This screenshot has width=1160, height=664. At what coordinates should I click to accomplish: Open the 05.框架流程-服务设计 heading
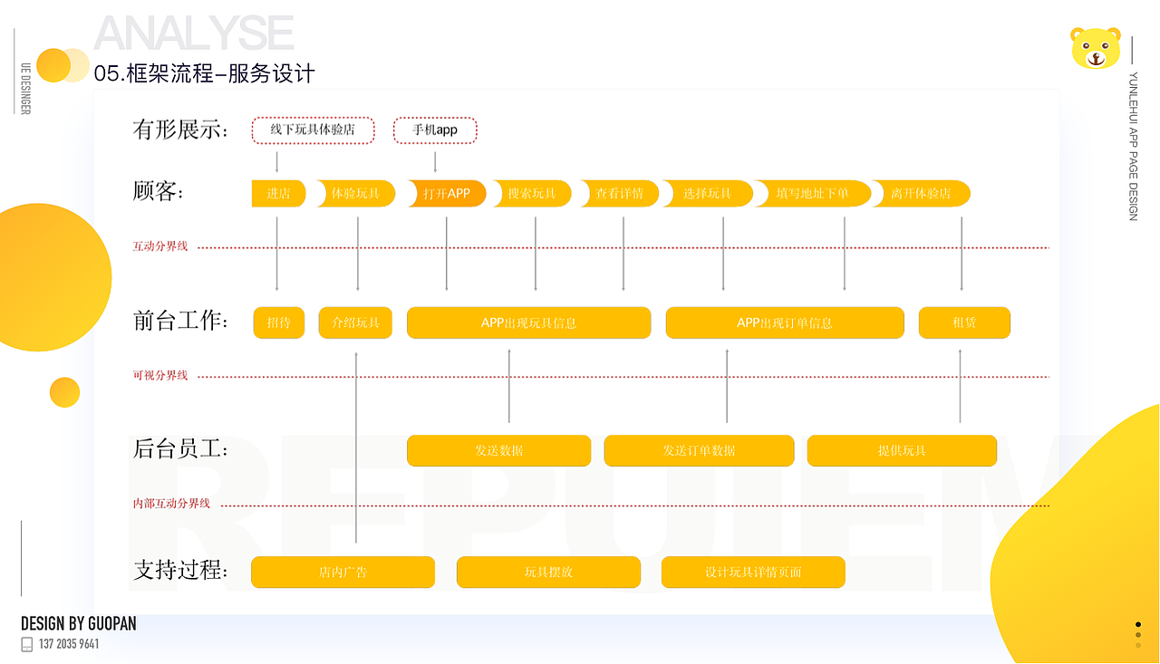pos(204,73)
